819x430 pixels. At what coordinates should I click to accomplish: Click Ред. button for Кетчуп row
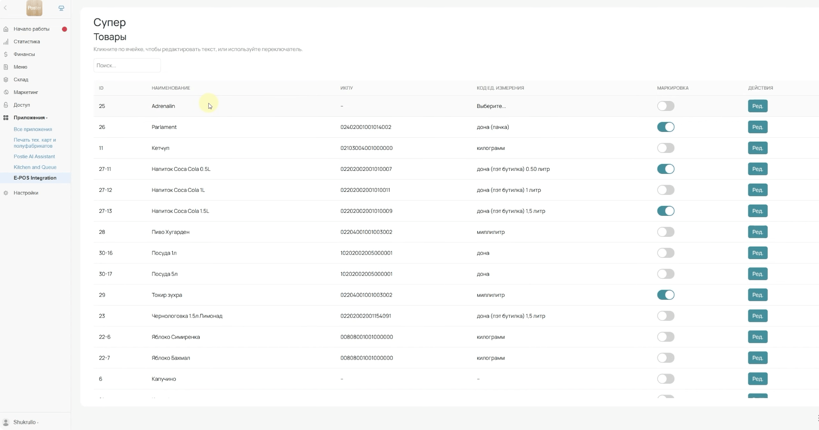tap(757, 148)
